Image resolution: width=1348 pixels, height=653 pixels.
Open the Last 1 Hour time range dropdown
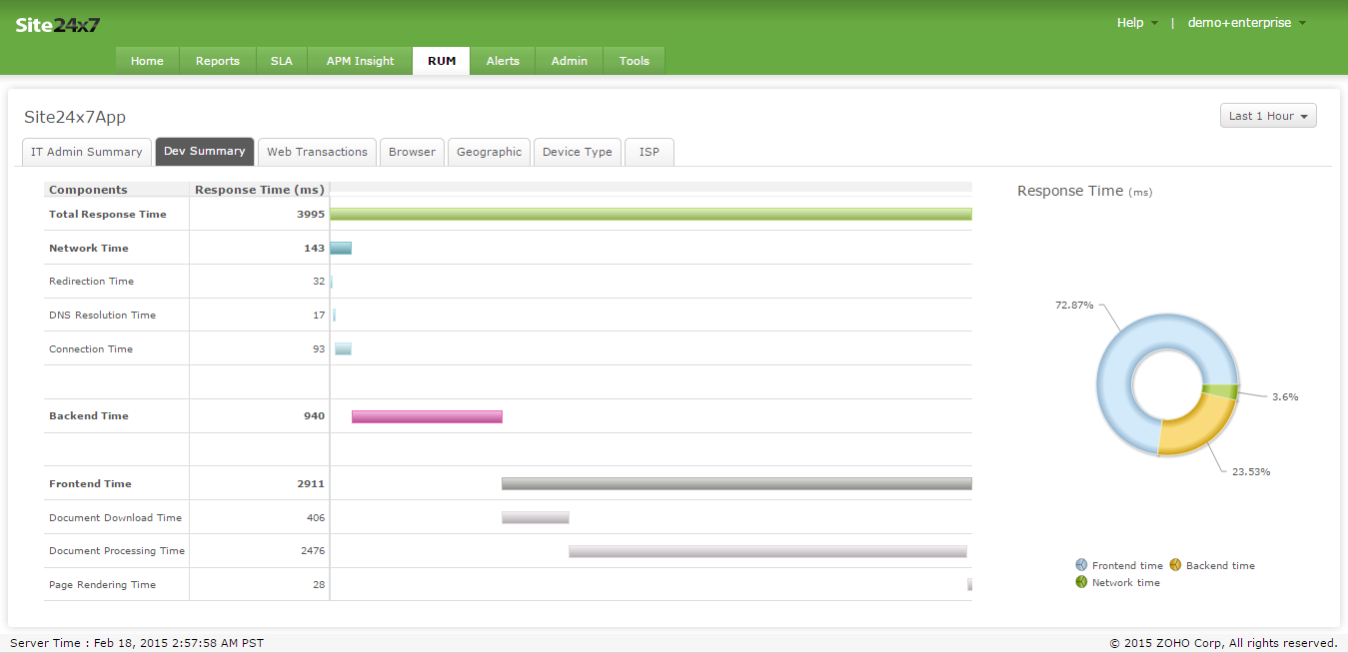click(1268, 116)
